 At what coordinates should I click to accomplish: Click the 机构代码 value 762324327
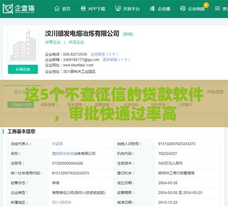tap(168, 154)
